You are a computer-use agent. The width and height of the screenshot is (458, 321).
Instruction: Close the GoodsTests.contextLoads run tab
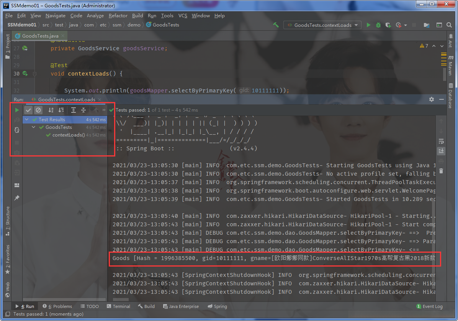click(x=100, y=99)
